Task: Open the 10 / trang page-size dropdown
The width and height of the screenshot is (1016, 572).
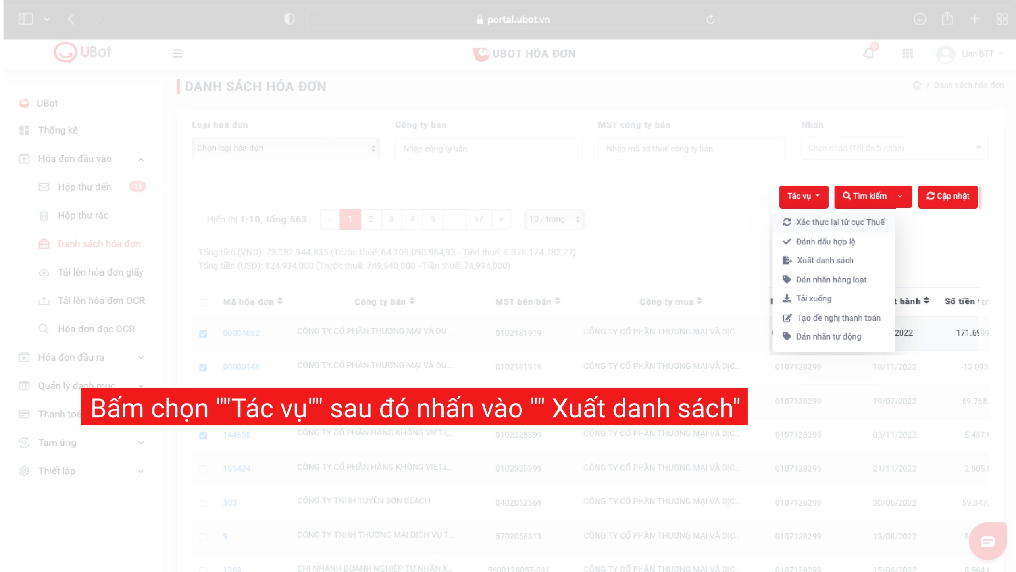Action: click(554, 219)
